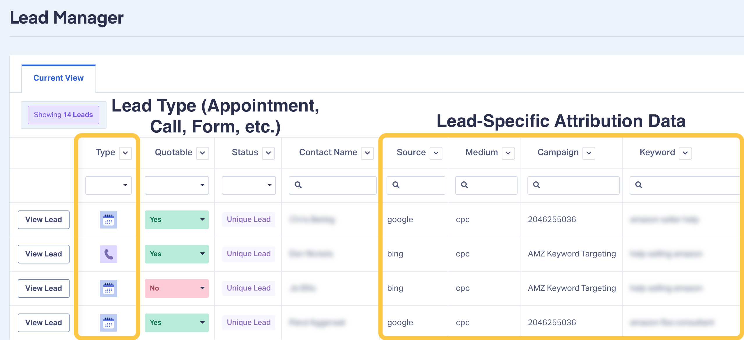744x340 pixels.
Task: Change Quotable 'Yes' in the phone call row
Action: tap(177, 254)
